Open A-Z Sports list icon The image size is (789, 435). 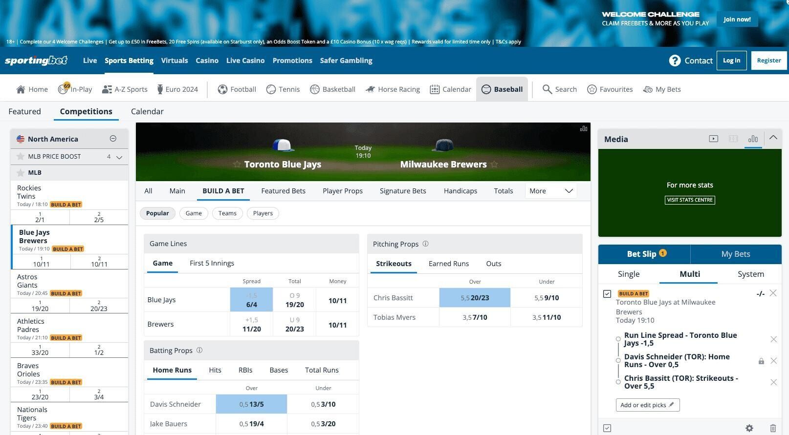tap(107, 89)
